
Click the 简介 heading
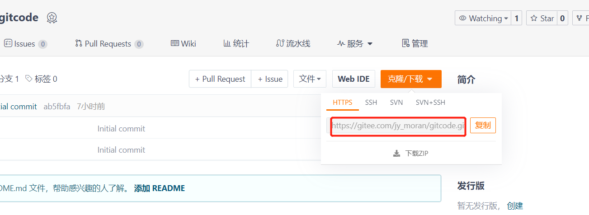466,79
